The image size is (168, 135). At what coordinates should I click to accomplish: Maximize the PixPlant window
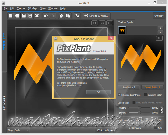155,2
